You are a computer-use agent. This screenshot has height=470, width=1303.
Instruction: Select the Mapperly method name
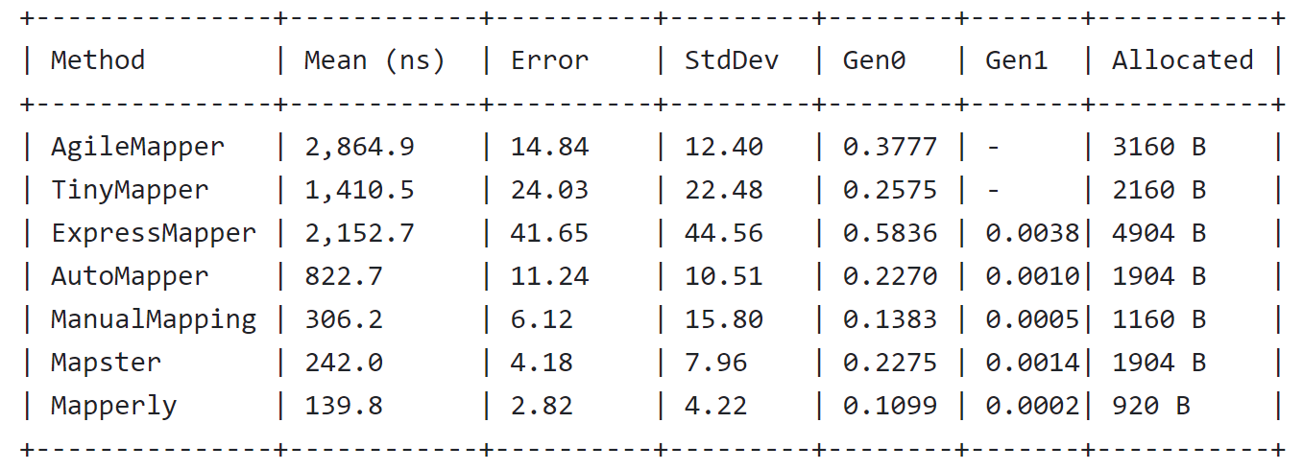[x=114, y=407]
